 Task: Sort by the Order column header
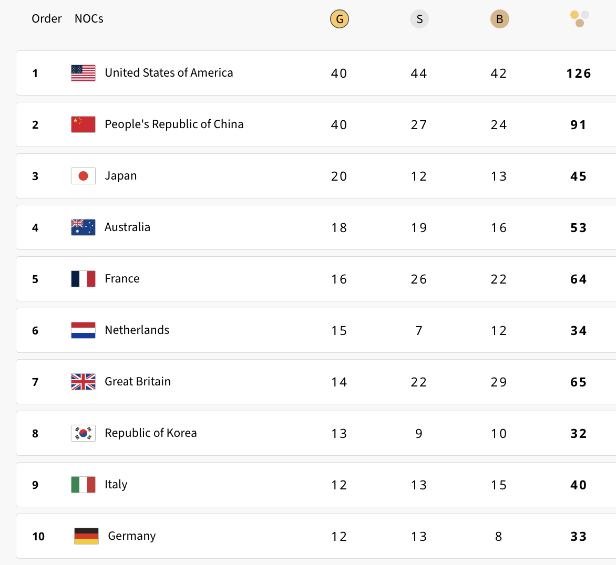[47, 18]
